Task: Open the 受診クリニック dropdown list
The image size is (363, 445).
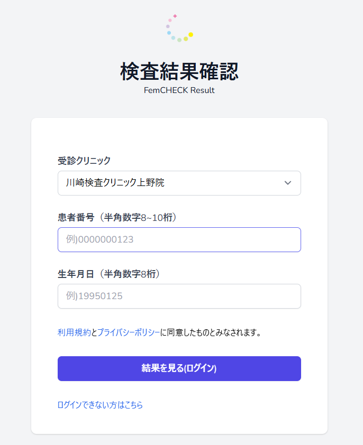Action: tap(179, 183)
